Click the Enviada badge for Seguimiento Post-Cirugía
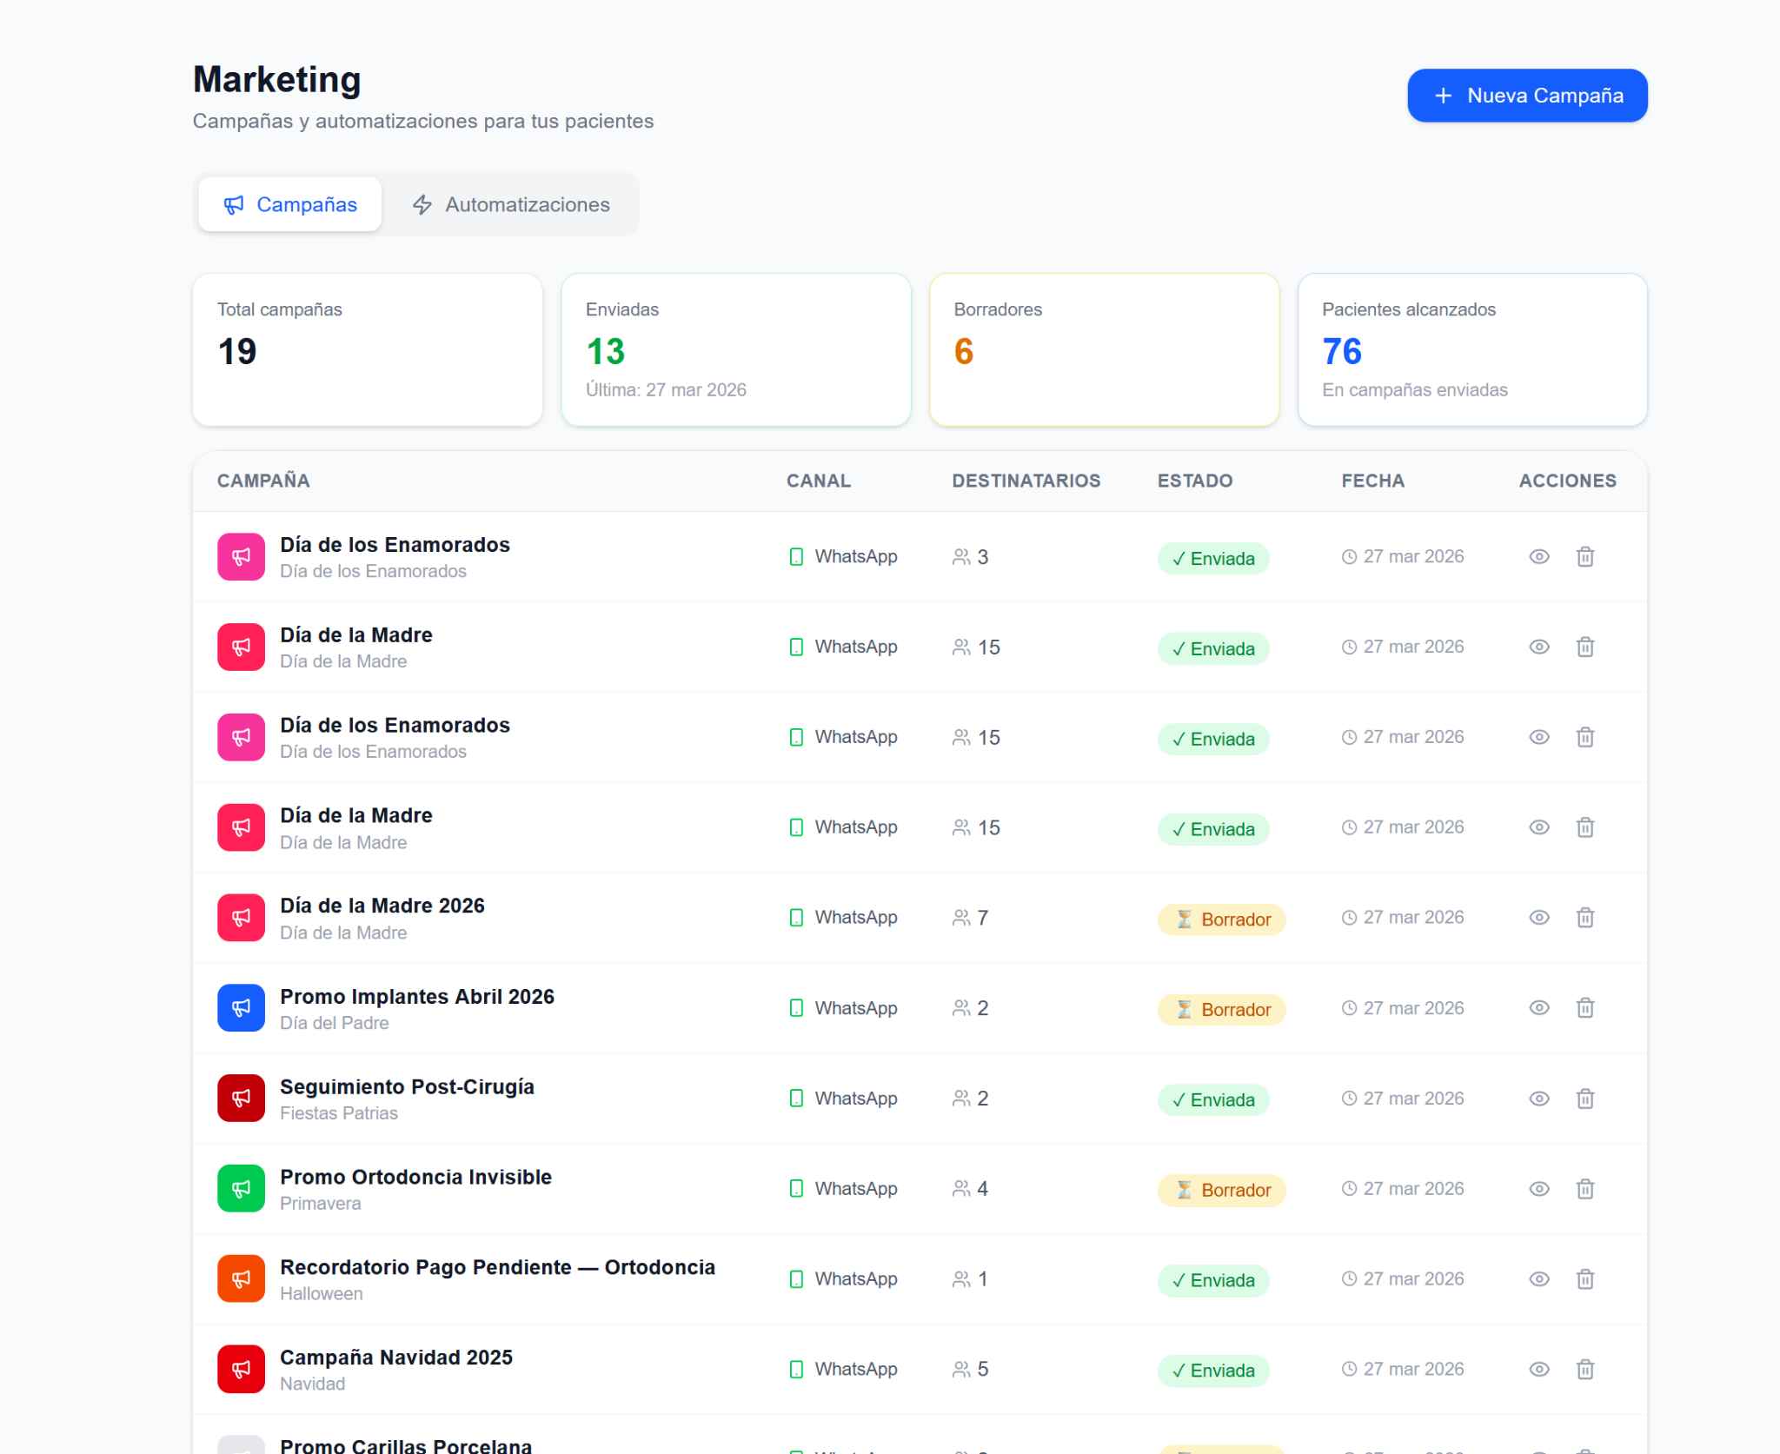 click(x=1212, y=1099)
